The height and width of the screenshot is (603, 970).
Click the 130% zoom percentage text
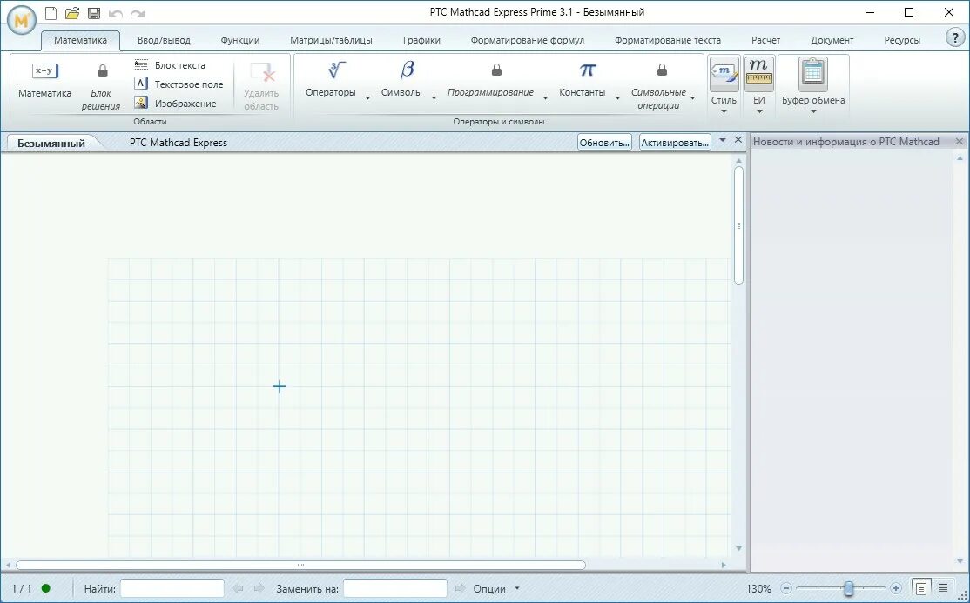tap(758, 589)
